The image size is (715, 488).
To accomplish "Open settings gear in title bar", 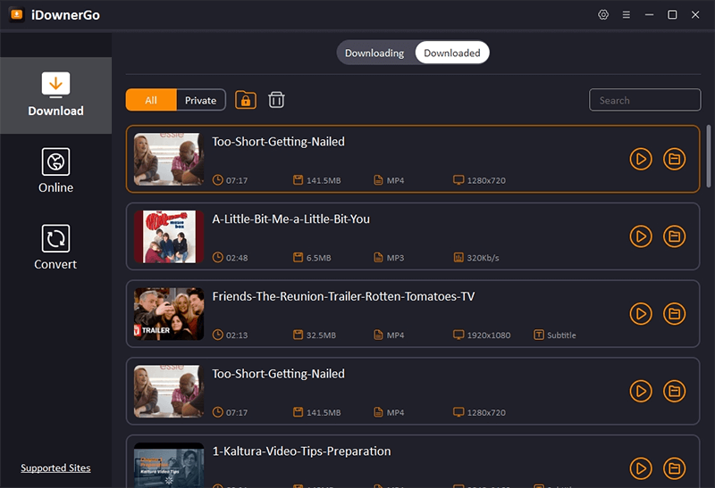I will (603, 15).
